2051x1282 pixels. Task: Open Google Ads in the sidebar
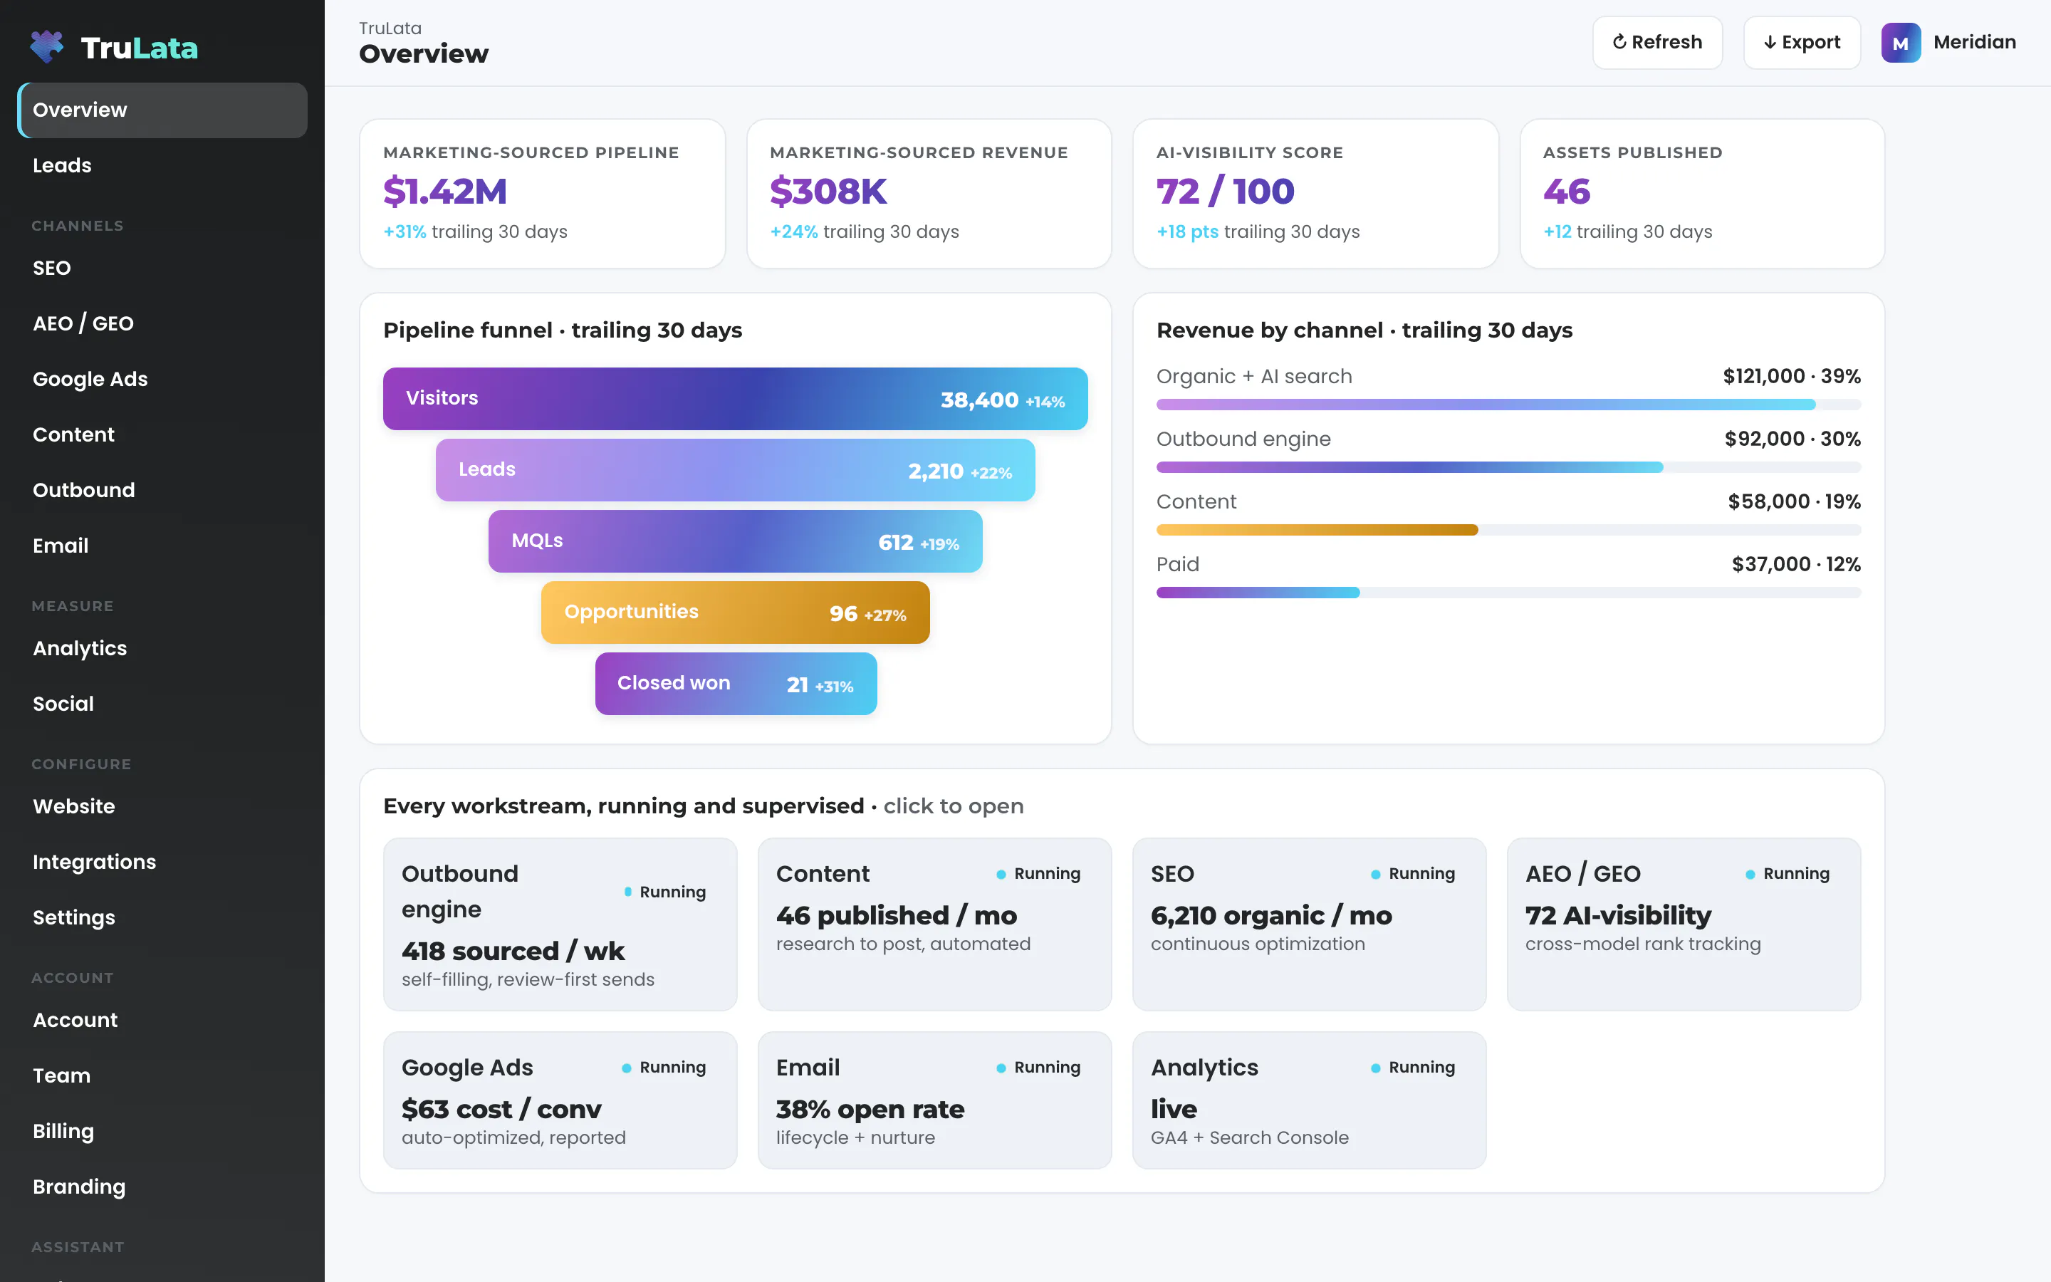pyautogui.click(x=162, y=379)
